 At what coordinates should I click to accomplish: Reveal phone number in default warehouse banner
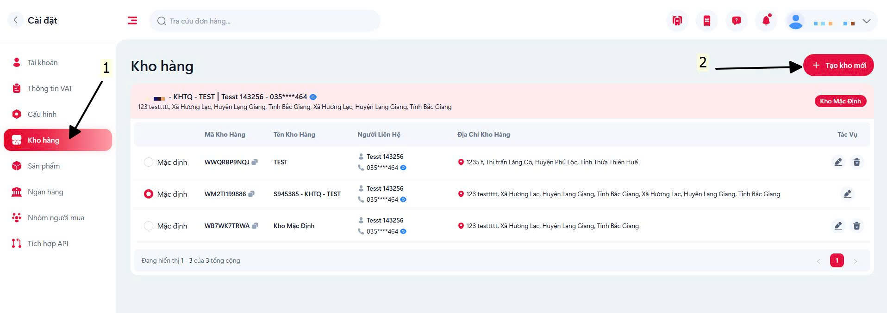click(x=313, y=97)
